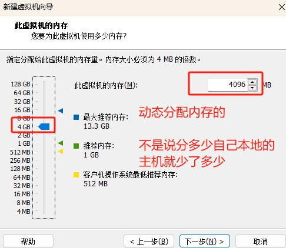Select the 16 MB scale label
This screenshot has height=248, width=286.
(22, 194)
